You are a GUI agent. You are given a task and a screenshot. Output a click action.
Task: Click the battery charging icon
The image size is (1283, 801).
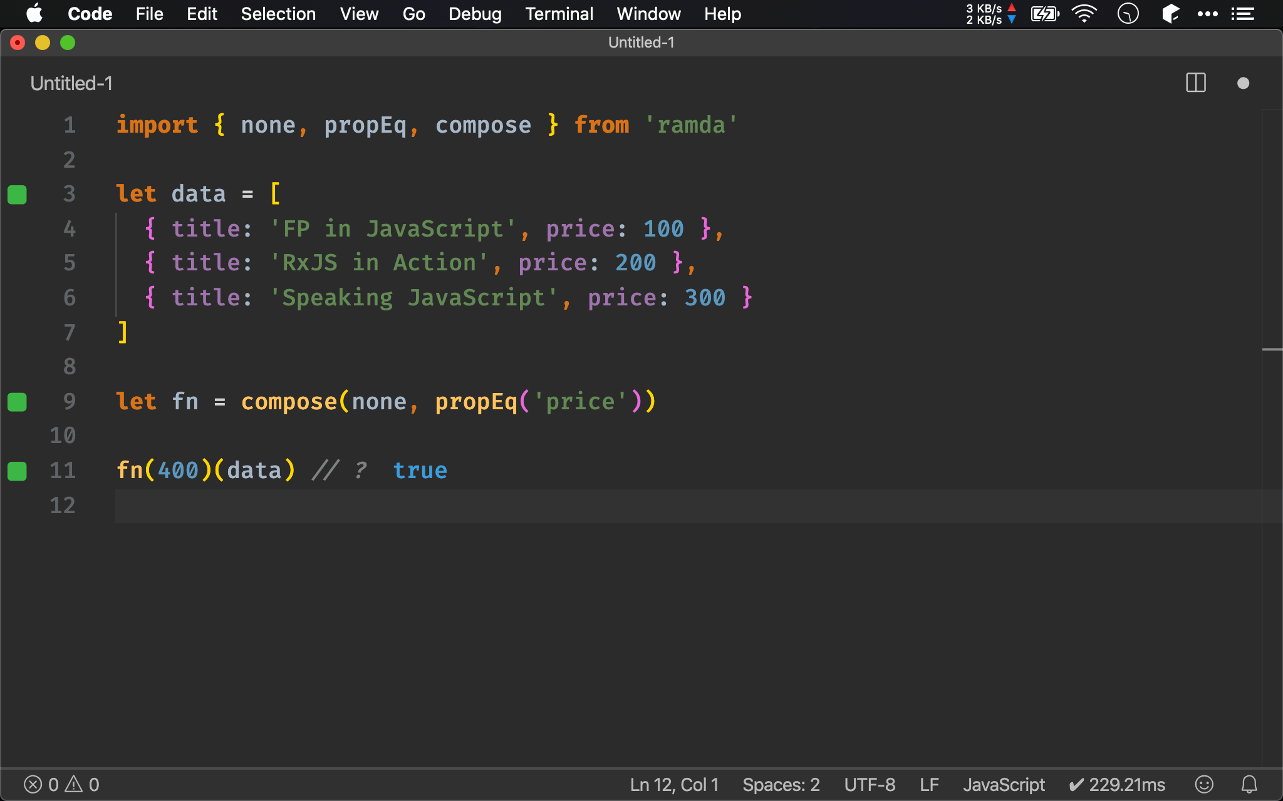click(1045, 14)
